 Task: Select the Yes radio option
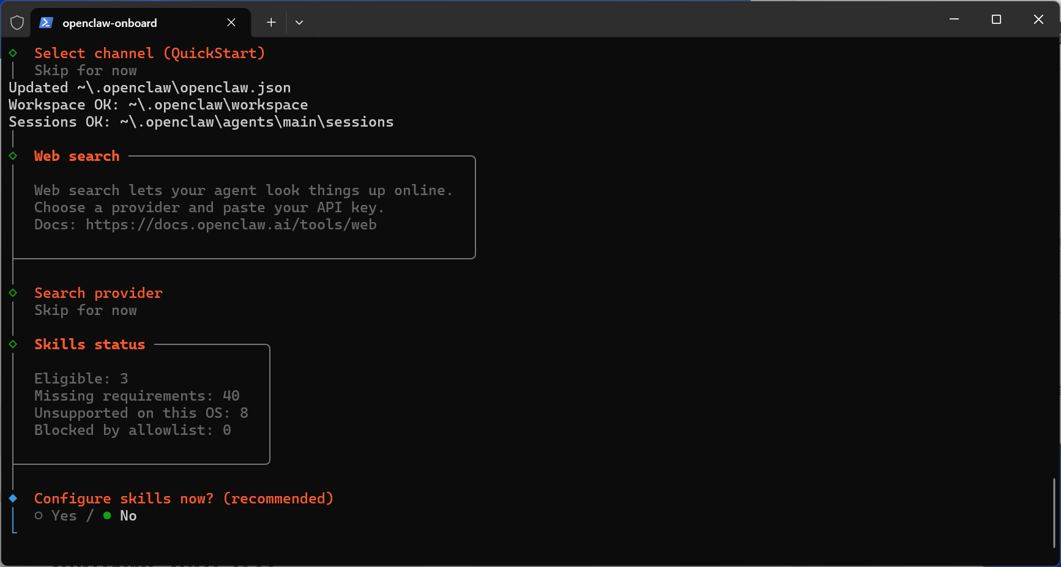56,516
